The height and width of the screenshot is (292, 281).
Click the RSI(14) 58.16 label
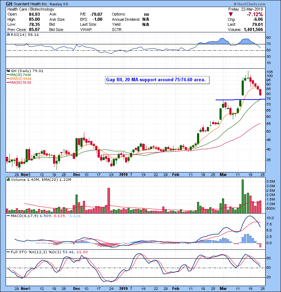coord(25,34)
